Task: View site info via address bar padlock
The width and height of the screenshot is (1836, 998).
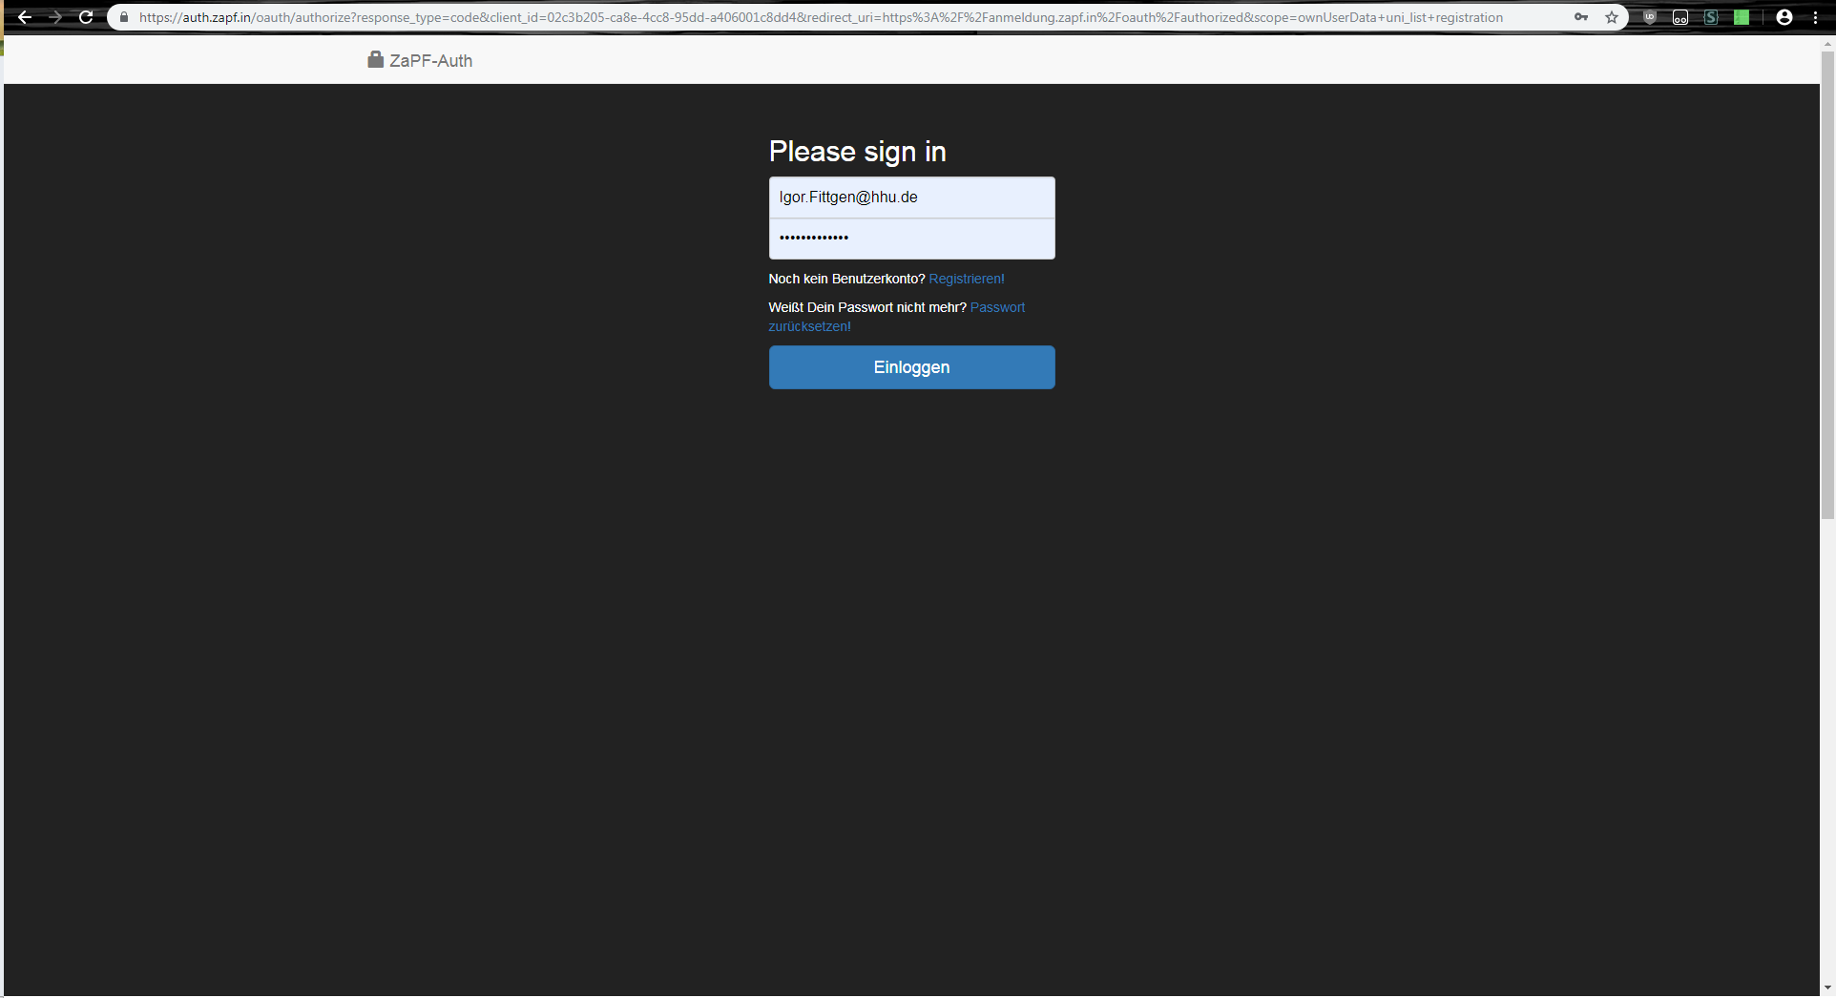Action: tap(124, 17)
